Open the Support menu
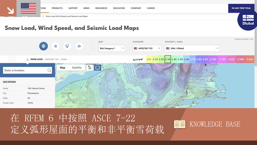This screenshot has height=145, width=257. [73, 8]
